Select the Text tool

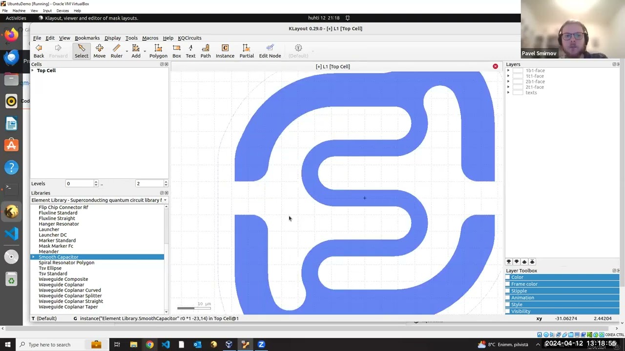click(190, 51)
